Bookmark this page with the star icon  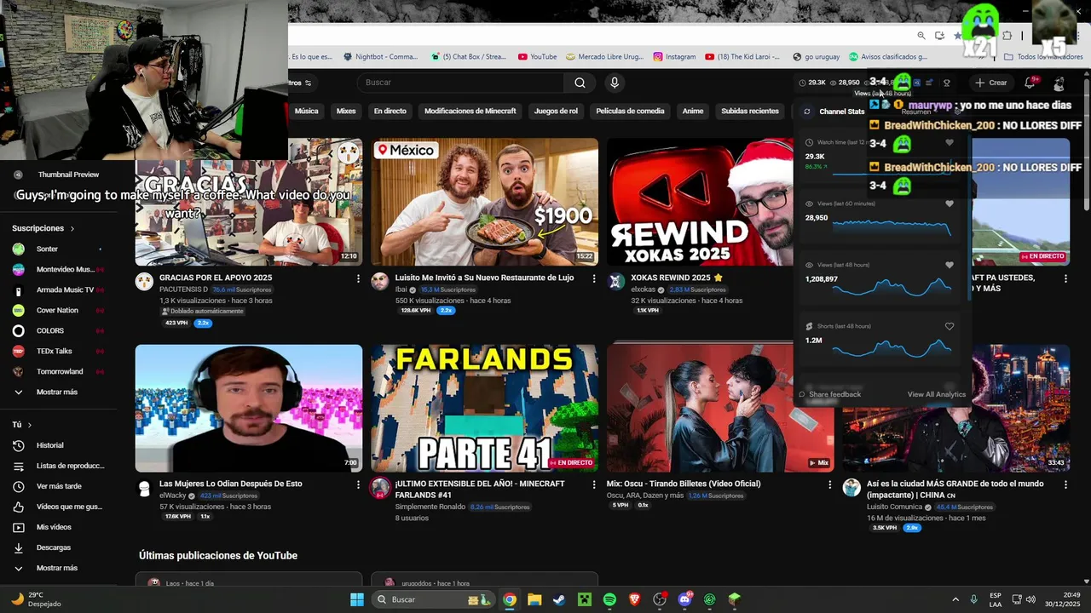point(957,35)
